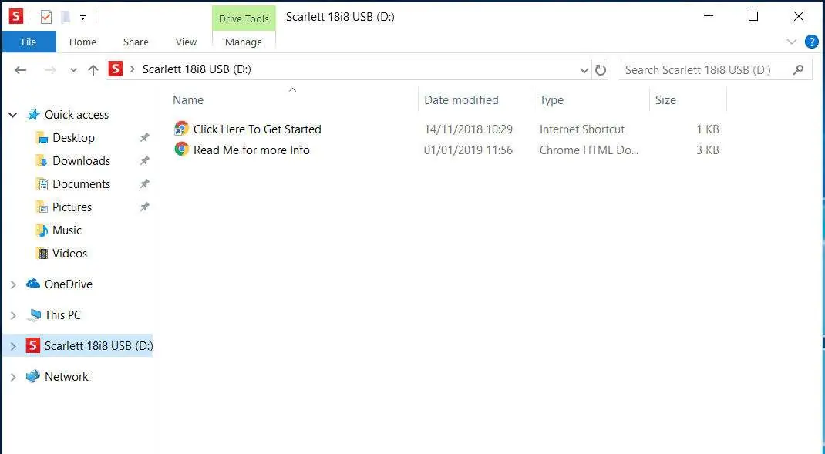
Task: Switch to the Share ribbon tab
Action: point(136,42)
